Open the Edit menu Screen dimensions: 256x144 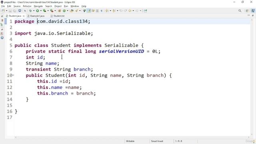[9, 6]
